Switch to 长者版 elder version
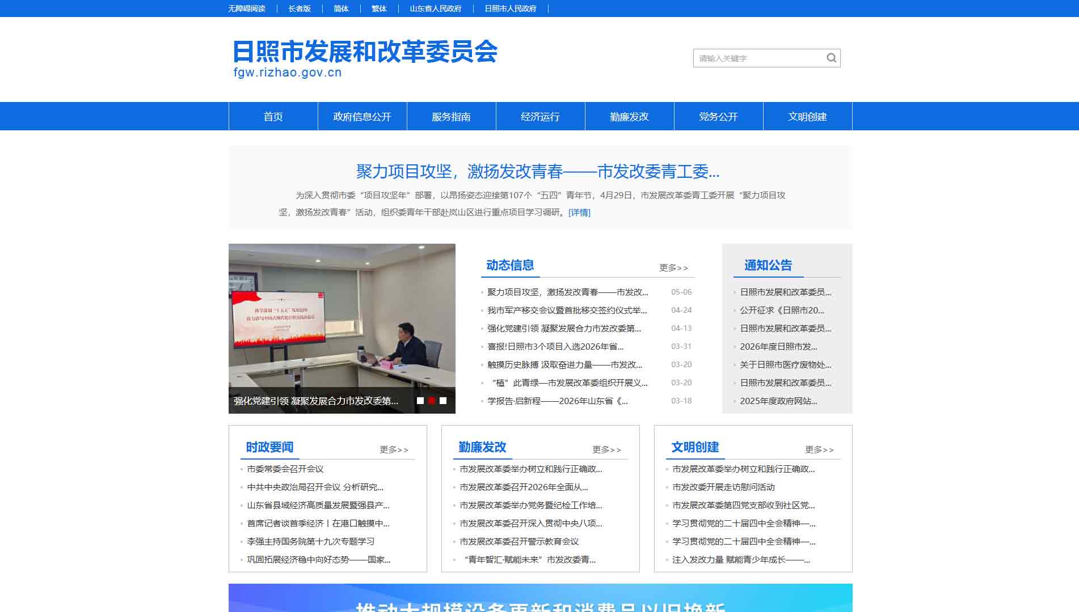The width and height of the screenshot is (1079, 612). click(x=300, y=8)
